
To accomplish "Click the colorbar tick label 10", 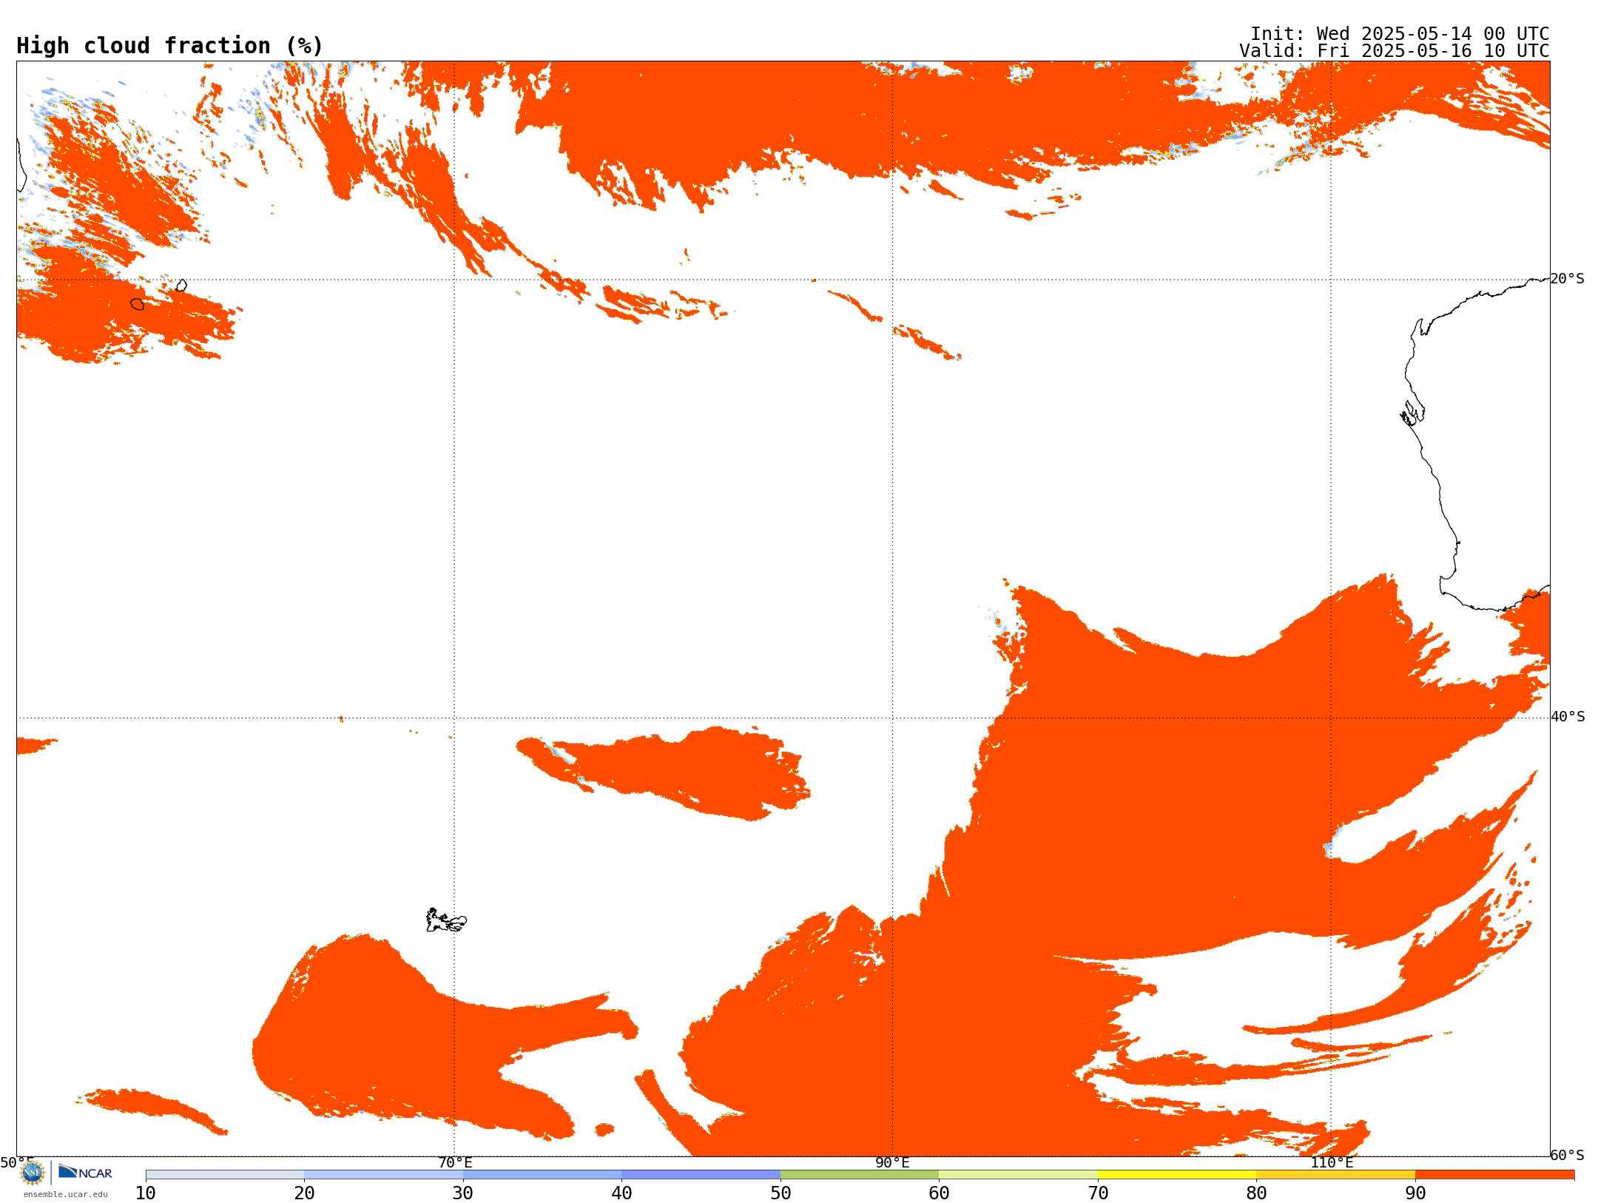I will click(146, 1193).
